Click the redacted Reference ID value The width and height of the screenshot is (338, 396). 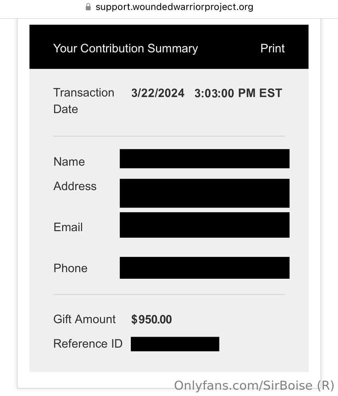click(x=175, y=344)
